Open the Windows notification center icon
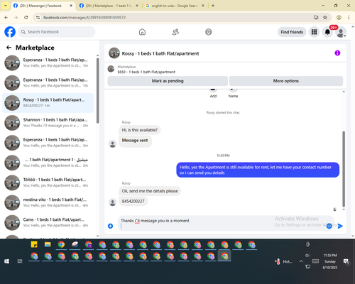Image resolution: width=355 pixels, height=284 pixels. click(346, 261)
